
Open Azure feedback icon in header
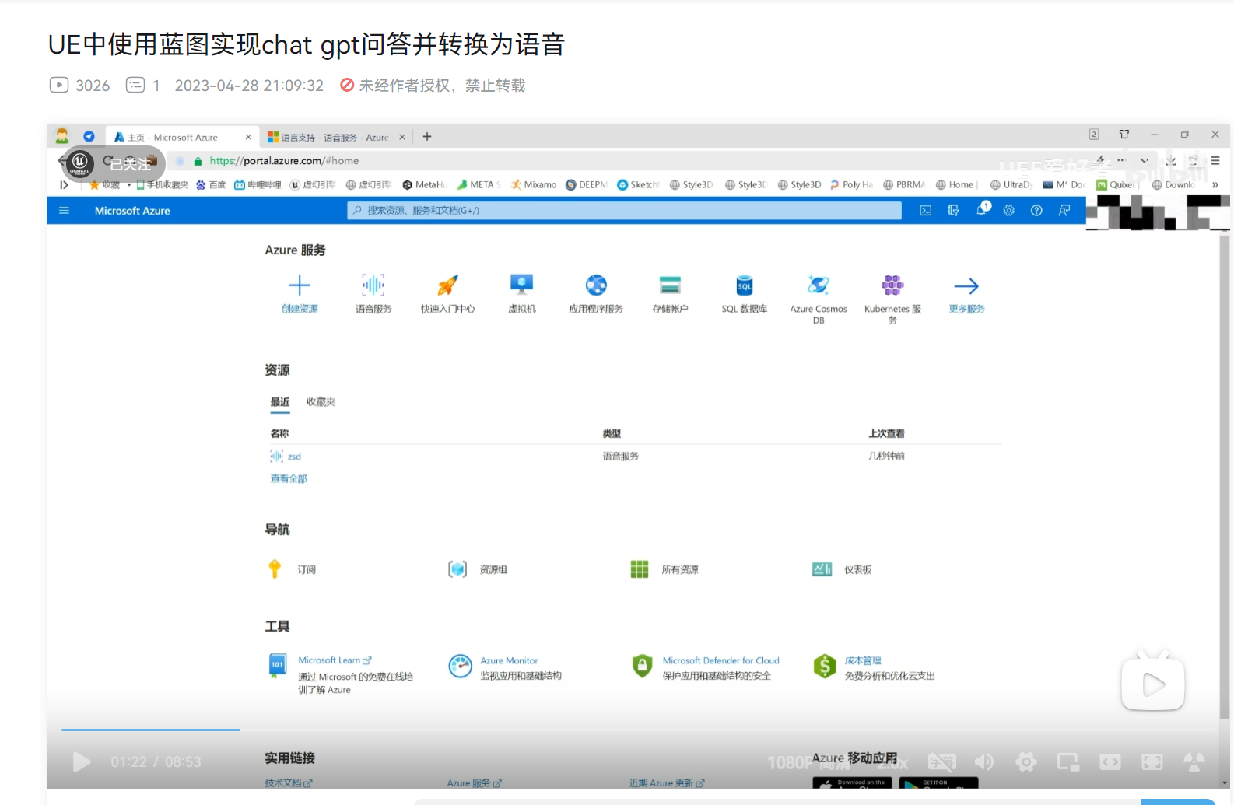[x=1064, y=211]
